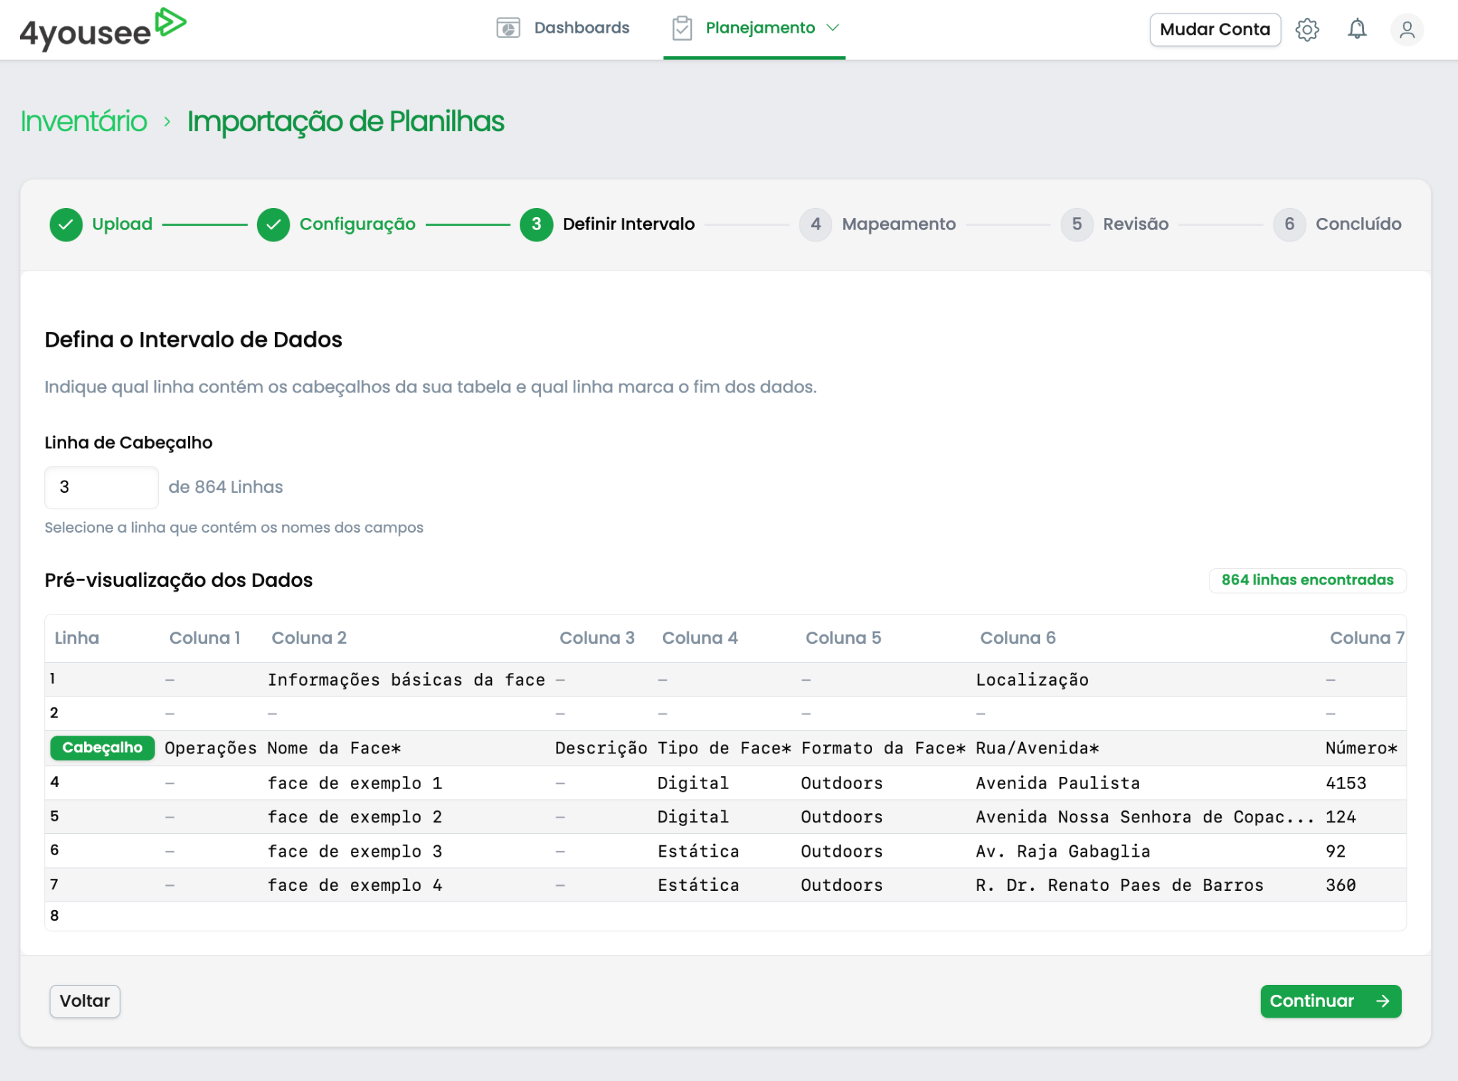Viewport: 1458px width, 1081px height.
Task: Click the Upload step checkmark icon
Action: click(x=66, y=224)
